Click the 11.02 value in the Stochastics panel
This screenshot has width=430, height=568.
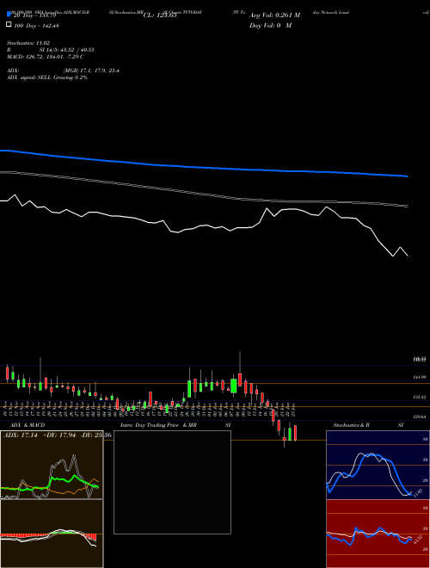tap(417, 492)
